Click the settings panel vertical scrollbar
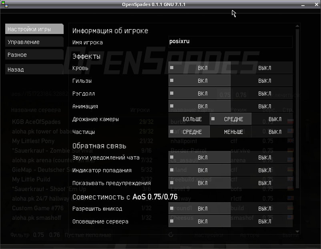Image resolution: width=321 pixels, height=249 pixels. click(297, 109)
